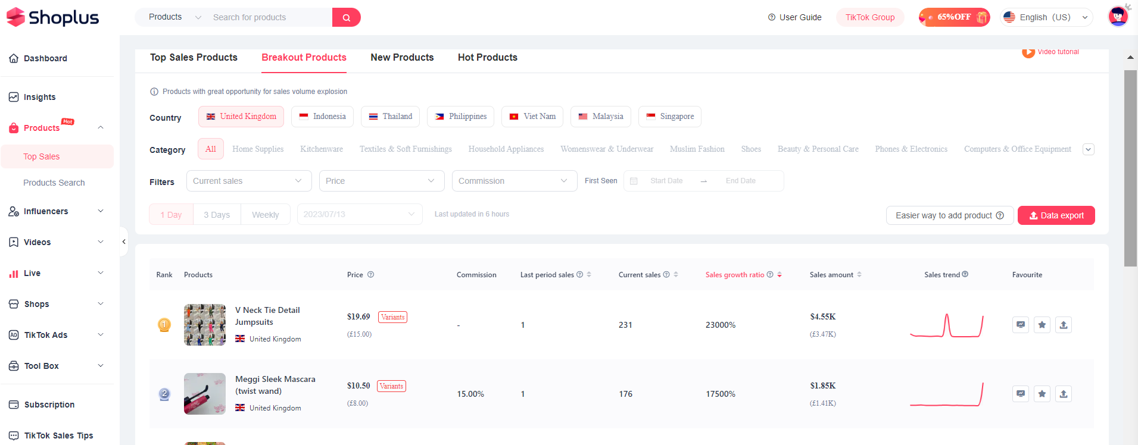Viewport: 1138px width, 445px height.
Task: Open the English (US) language dropdown
Action: [x=1047, y=17]
